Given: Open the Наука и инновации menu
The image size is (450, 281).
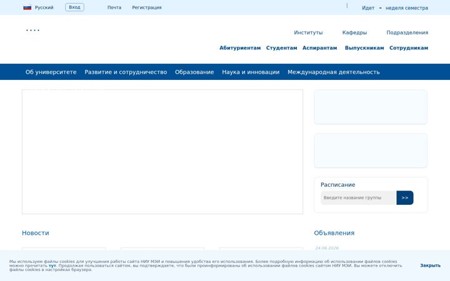Looking at the screenshot, I should point(251,72).
